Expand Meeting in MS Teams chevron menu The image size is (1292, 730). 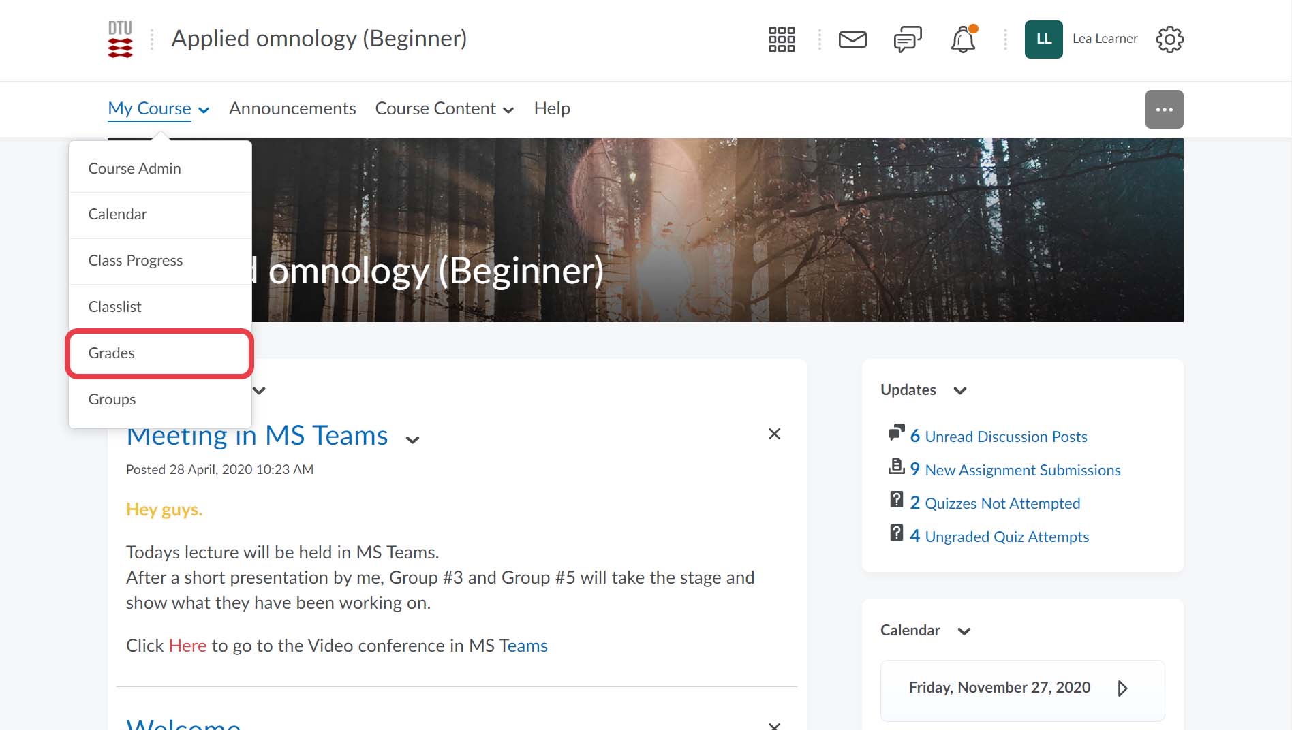(412, 440)
